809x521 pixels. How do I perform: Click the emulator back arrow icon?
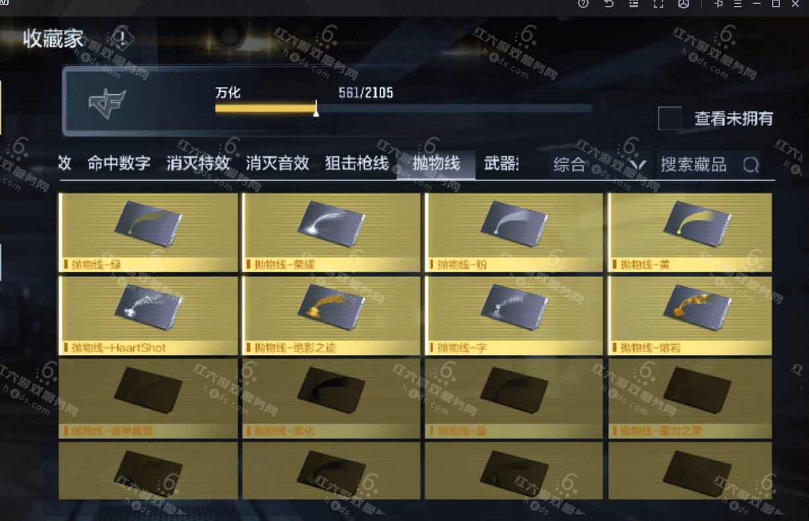(608, 4)
